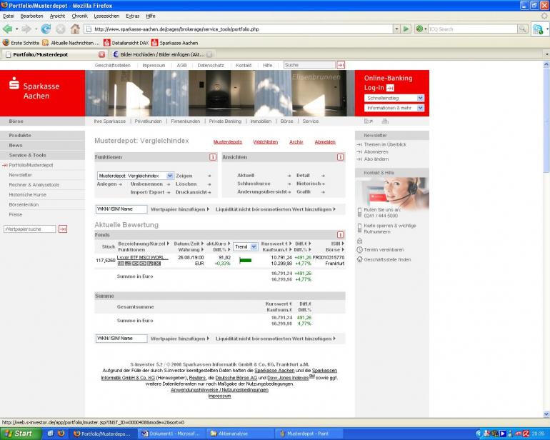Open the Watchlisten link

click(265, 142)
